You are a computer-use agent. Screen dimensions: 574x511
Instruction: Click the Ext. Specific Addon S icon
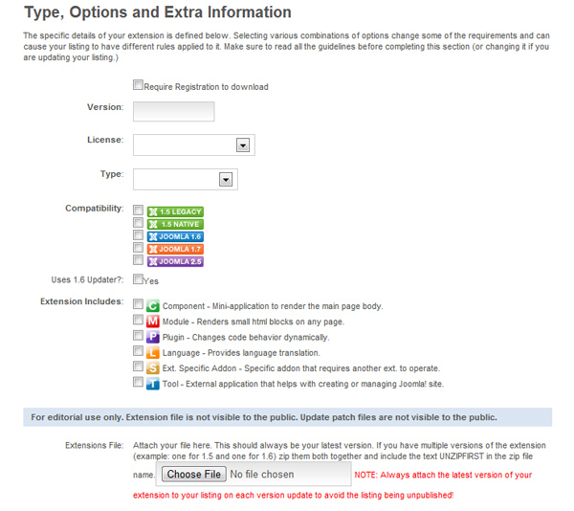(x=153, y=367)
